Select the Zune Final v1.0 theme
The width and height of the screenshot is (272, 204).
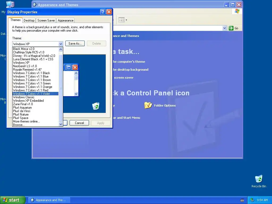point(36,104)
